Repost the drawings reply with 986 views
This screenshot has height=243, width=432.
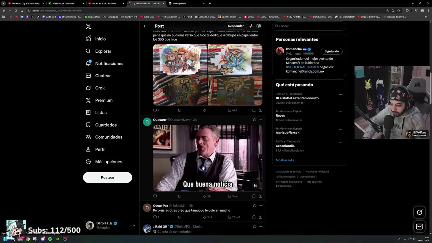tap(180, 110)
